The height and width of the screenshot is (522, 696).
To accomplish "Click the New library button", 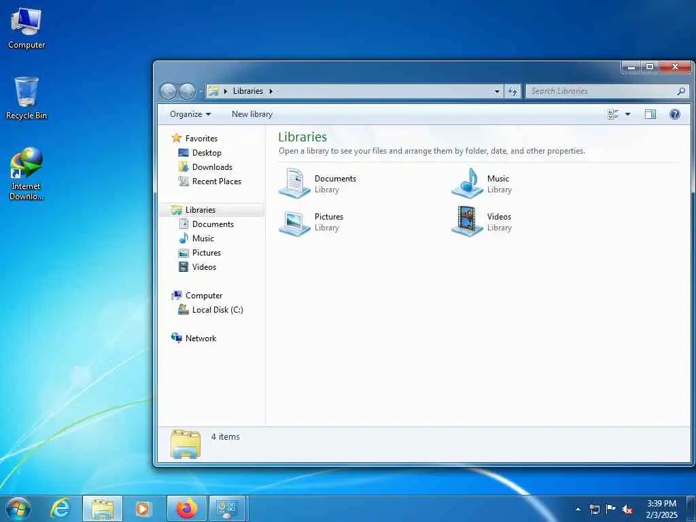I will pos(251,114).
